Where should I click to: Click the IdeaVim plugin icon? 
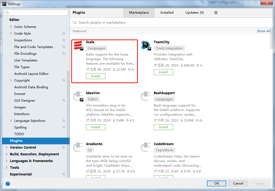pyautogui.click(x=78, y=97)
